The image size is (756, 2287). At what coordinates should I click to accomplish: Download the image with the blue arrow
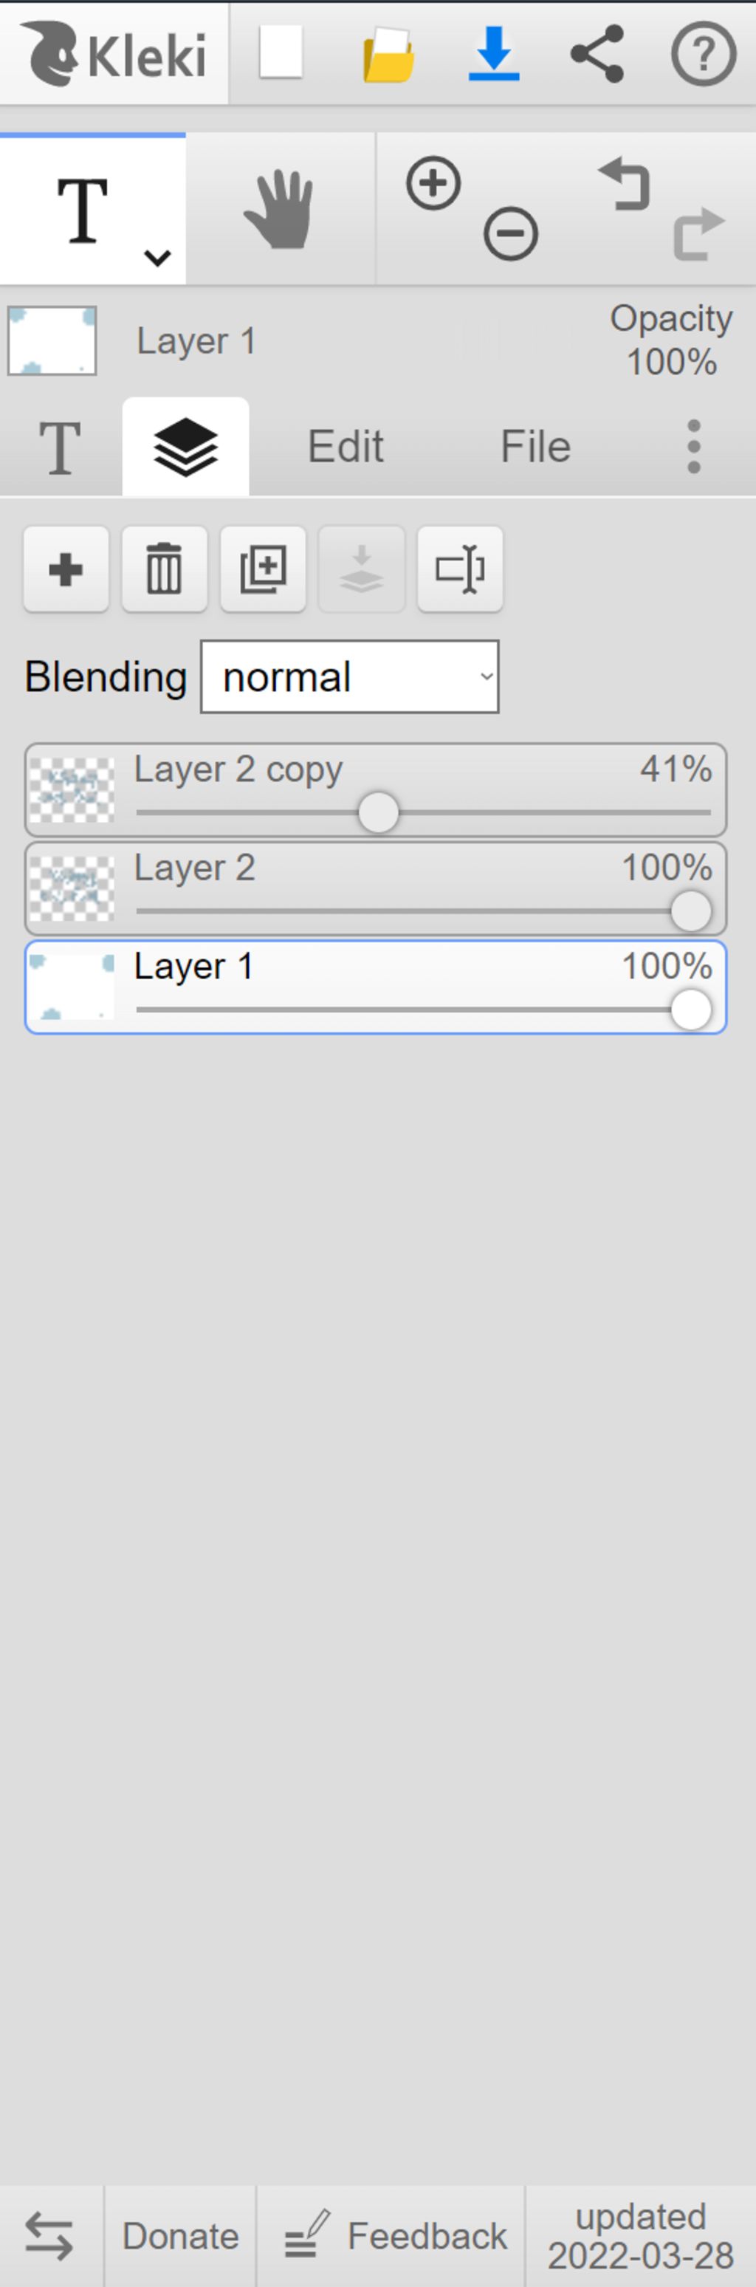coord(494,53)
